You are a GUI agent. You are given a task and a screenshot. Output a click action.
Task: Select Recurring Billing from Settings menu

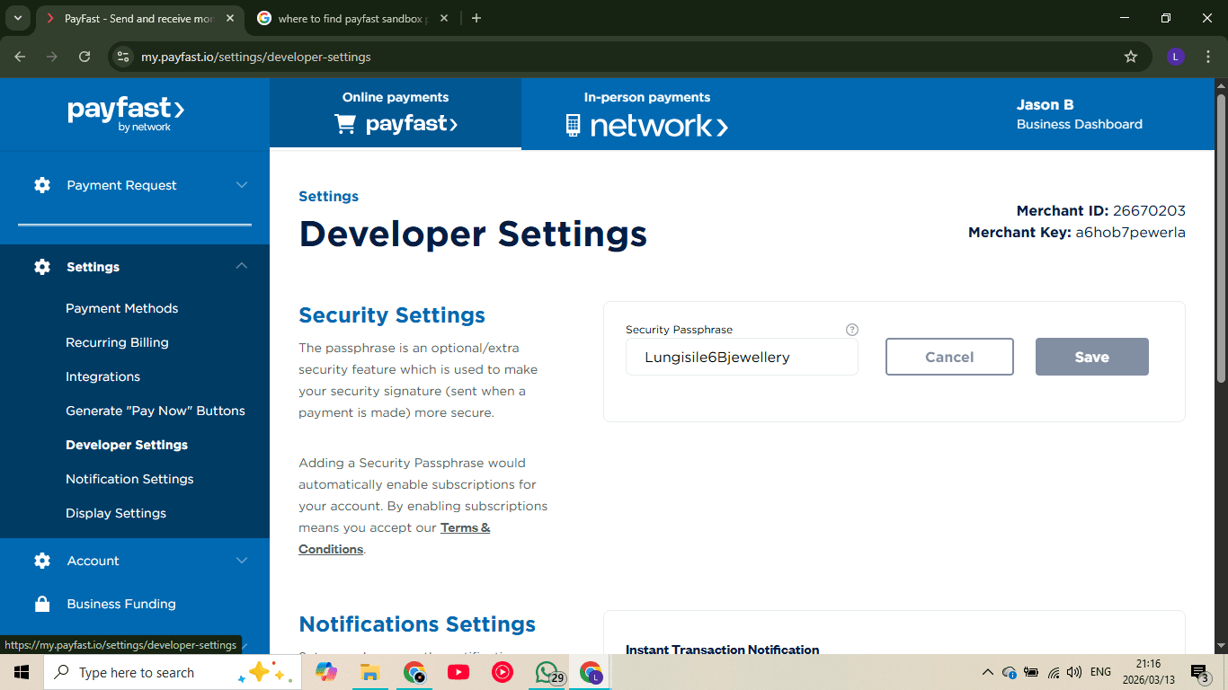tap(117, 342)
